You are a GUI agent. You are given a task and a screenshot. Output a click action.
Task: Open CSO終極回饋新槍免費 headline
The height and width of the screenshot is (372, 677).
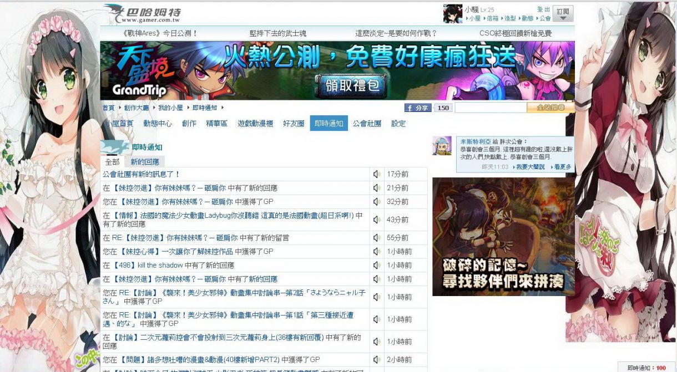tap(516, 33)
